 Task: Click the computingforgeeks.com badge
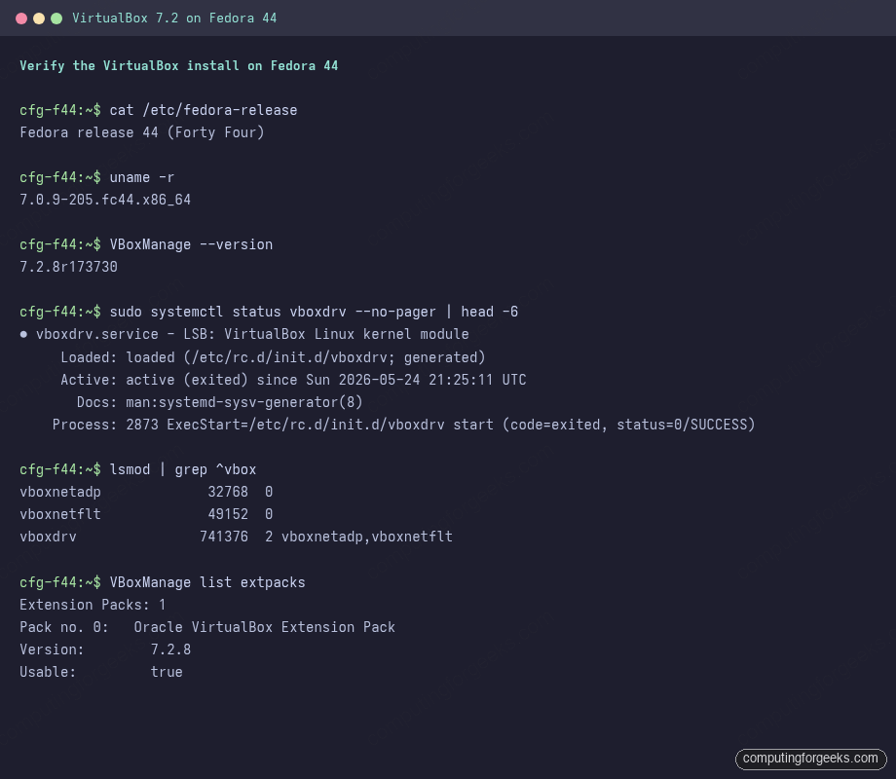click(810, 759)
